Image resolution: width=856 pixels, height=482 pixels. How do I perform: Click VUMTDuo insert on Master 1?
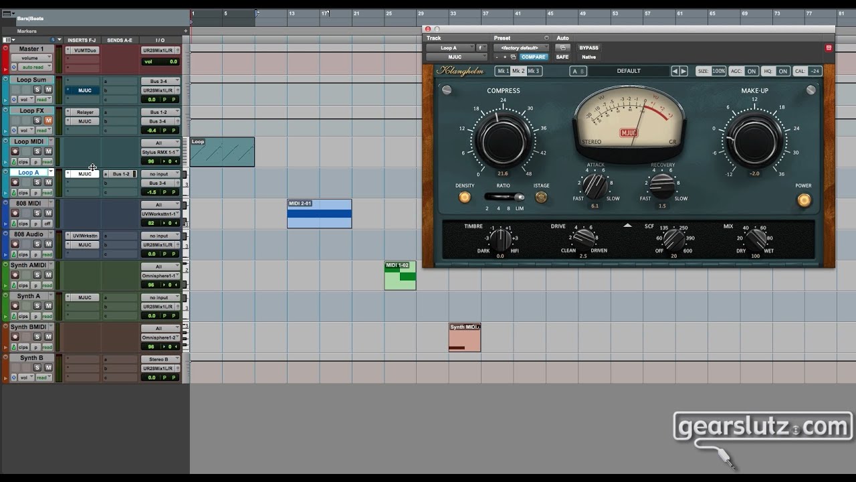86,50
